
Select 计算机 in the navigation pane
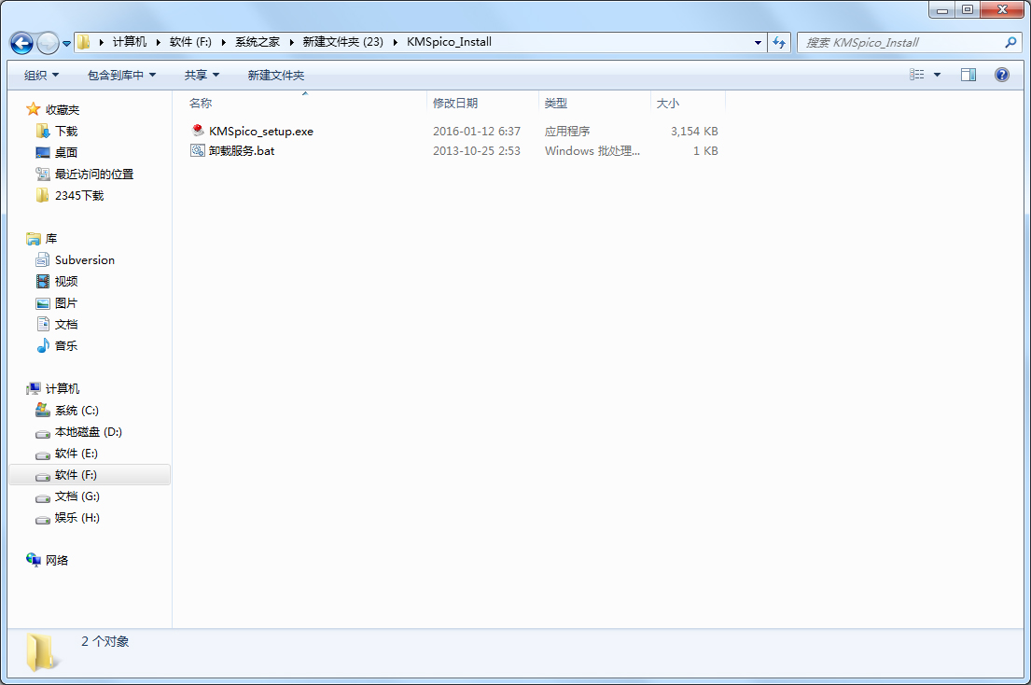tap(63, 388)
